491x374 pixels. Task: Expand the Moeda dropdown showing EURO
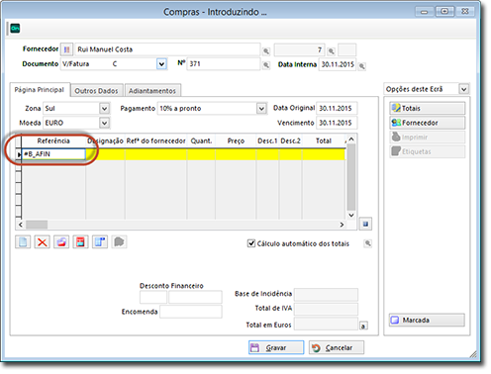pos(104,123)
